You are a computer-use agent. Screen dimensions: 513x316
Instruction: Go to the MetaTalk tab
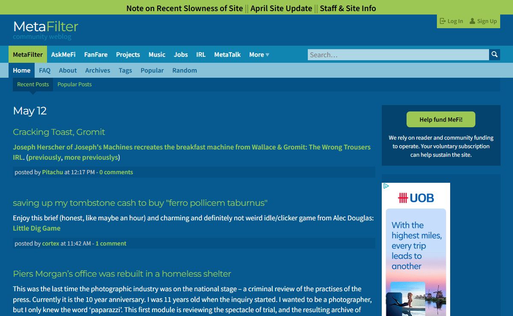[x=227, y=55]
